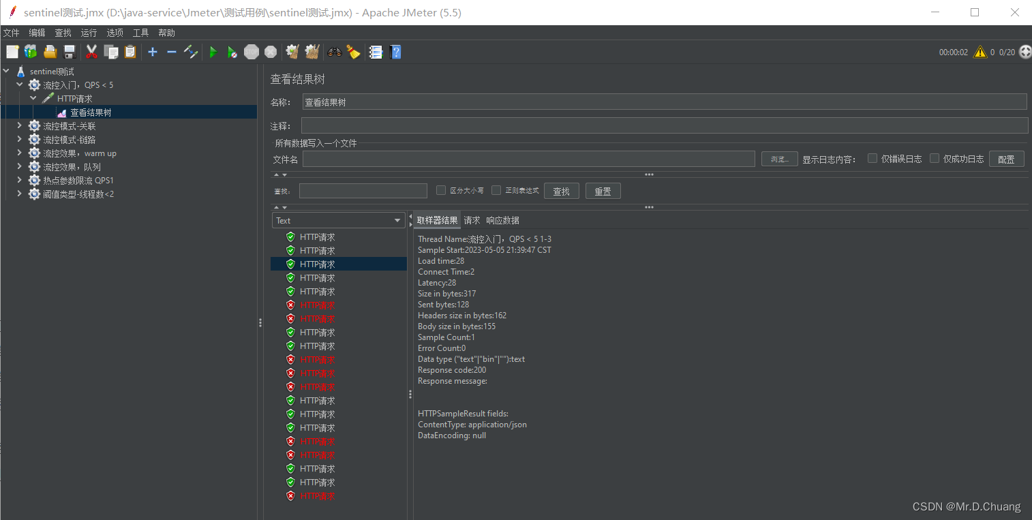Click the 'Load time:28' line

[441, 261]
